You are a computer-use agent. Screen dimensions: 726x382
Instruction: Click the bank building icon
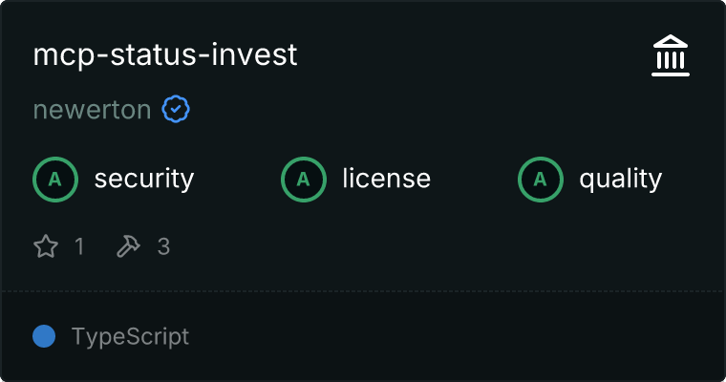coord(671,56)
